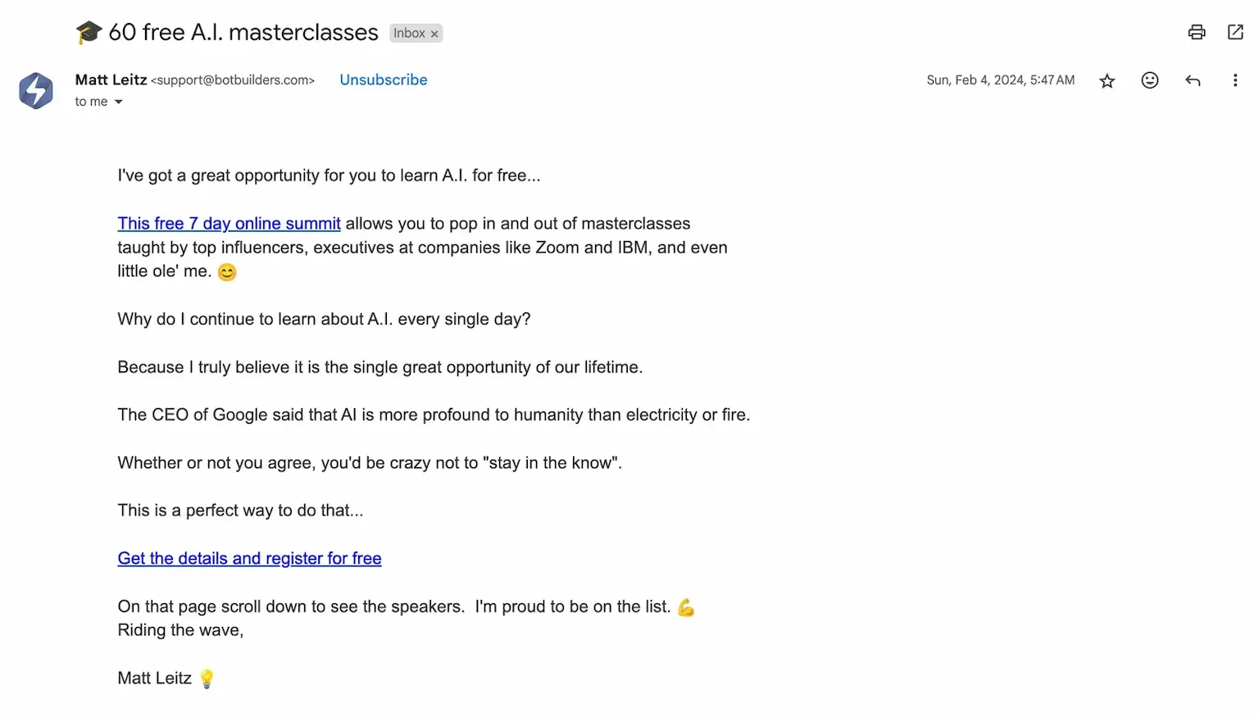This screenshot has width=1259, height=718.
Task: Select the support@botbuilders.com address
Action: tap(233, 80)
